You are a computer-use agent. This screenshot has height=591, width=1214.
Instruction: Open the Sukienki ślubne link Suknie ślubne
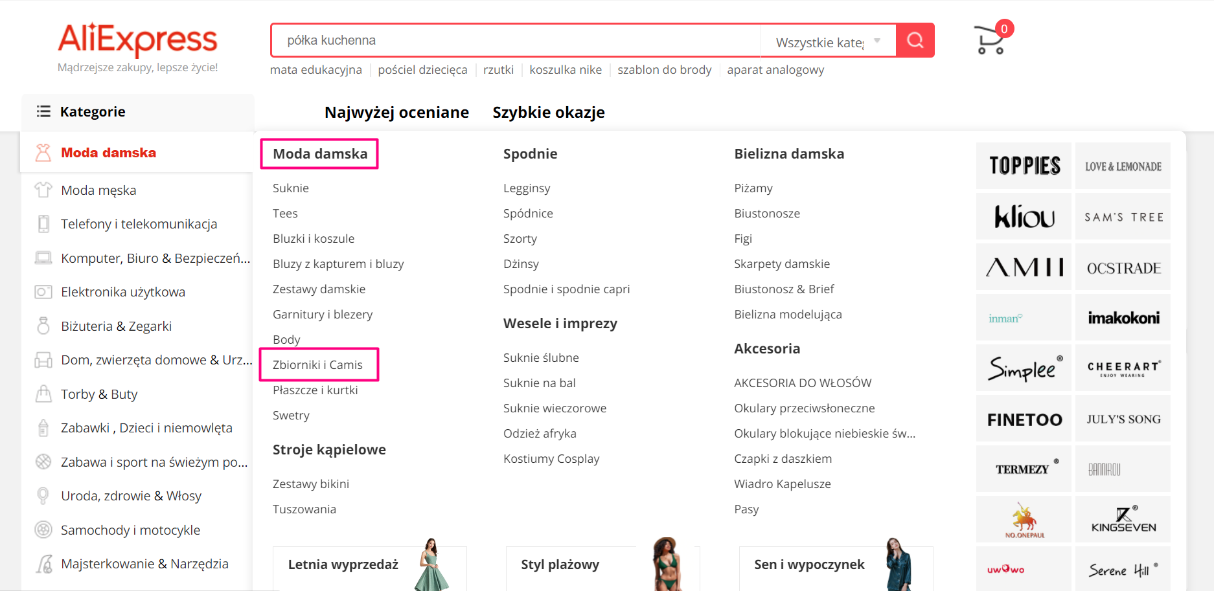coord(541,357)
